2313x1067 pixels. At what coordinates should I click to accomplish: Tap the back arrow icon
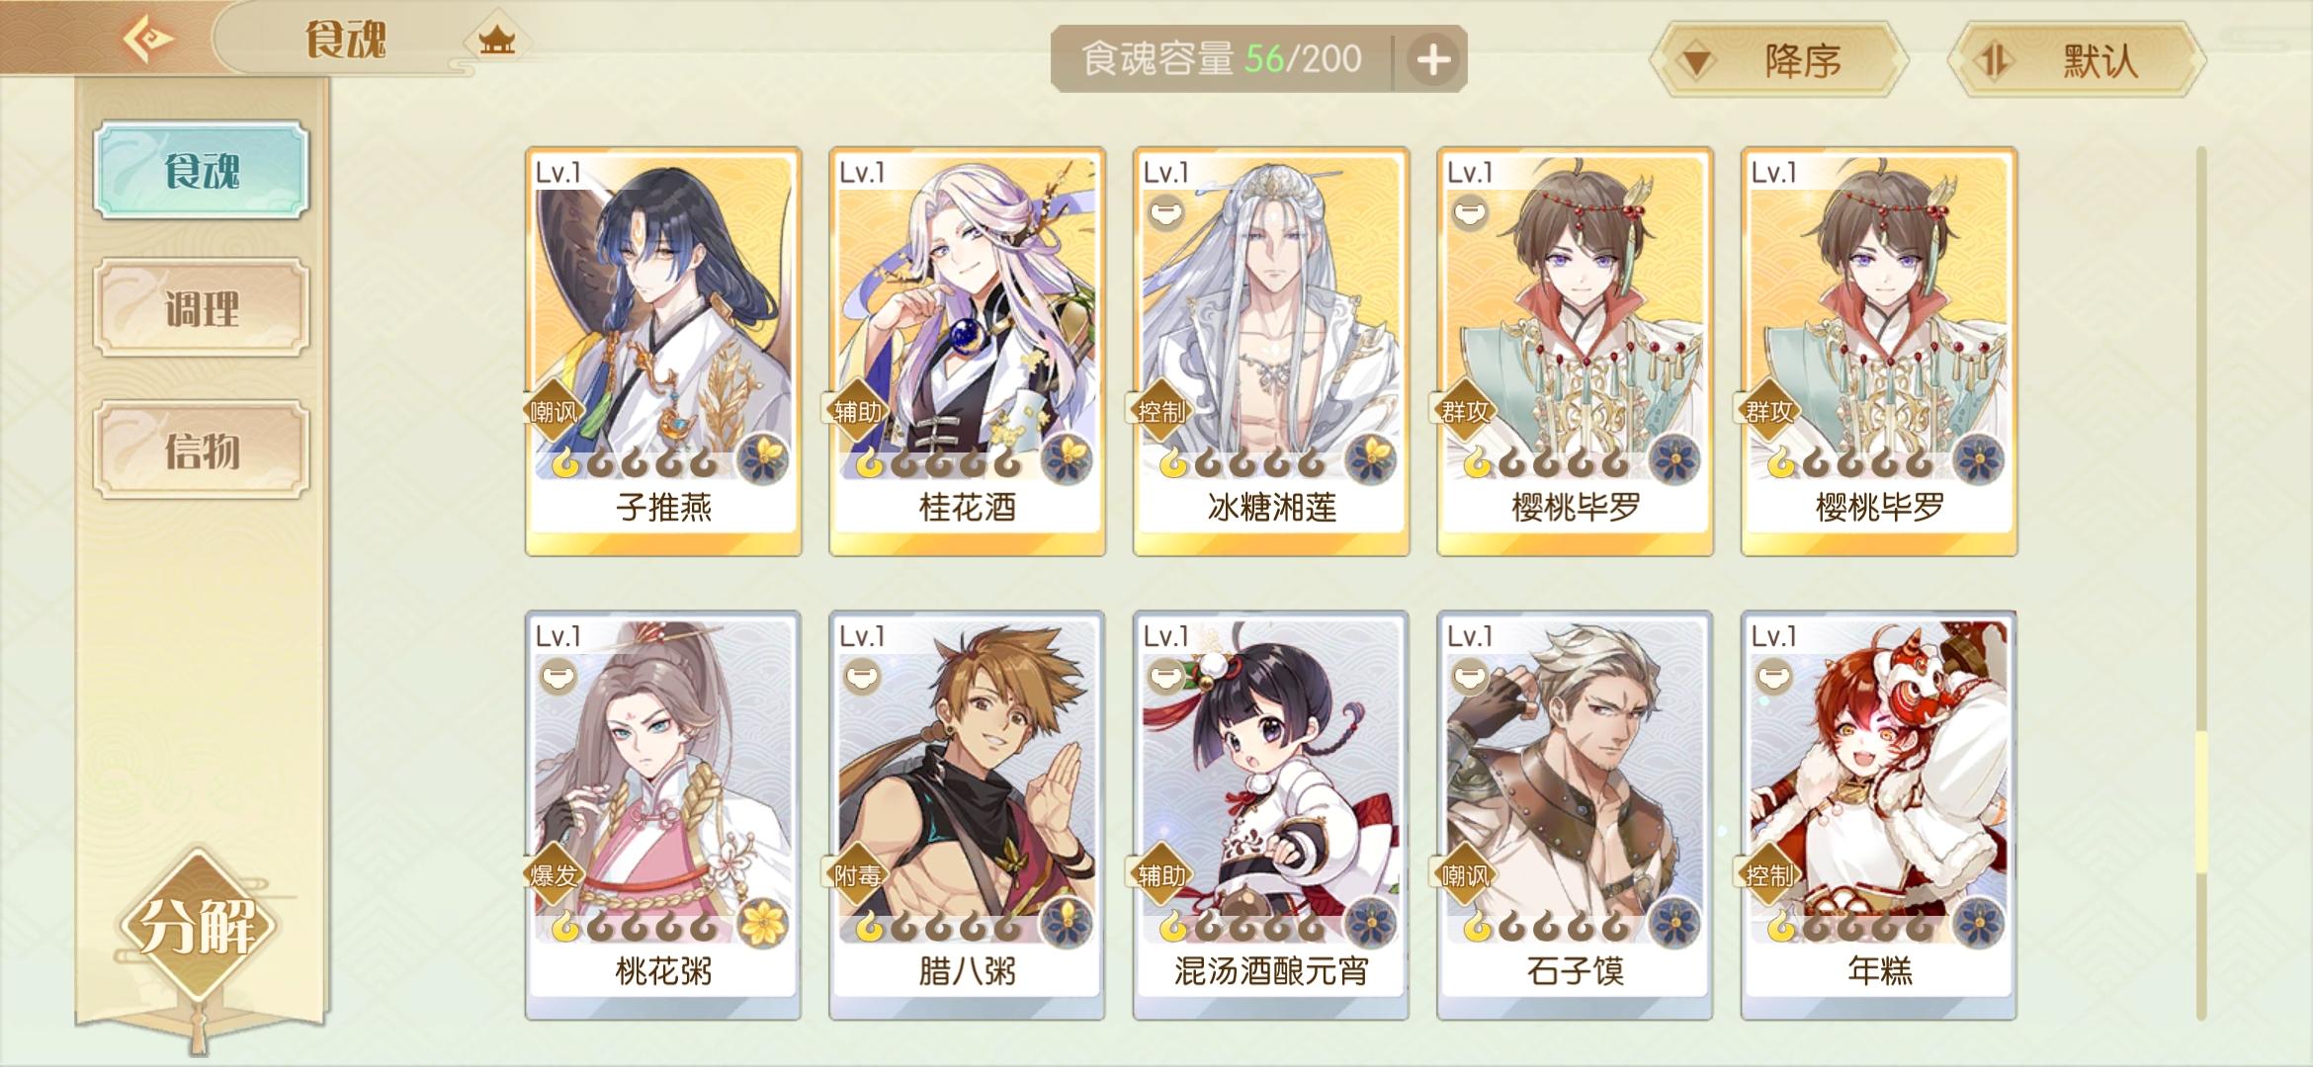tap(148, 40)
